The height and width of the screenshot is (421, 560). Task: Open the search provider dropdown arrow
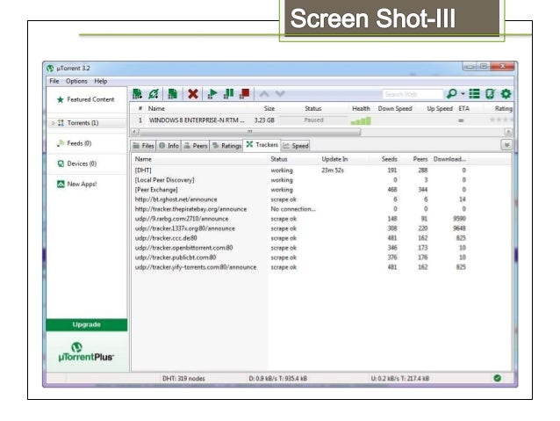point(463,94)
